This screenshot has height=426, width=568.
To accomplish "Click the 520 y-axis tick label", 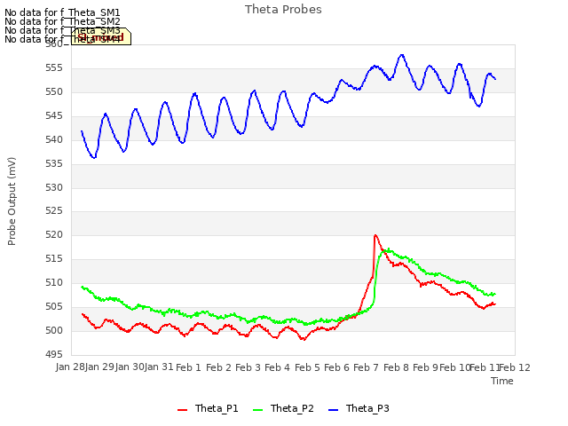I will click(x=54, y=235).
